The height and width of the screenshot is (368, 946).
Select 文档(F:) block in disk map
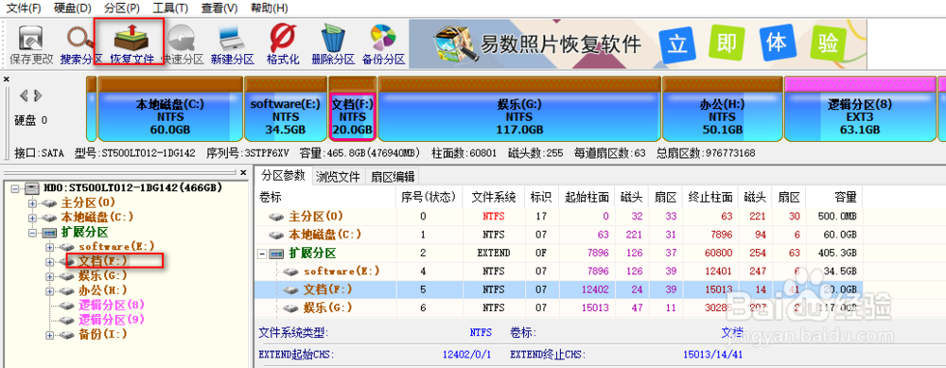tap(352, 110)
